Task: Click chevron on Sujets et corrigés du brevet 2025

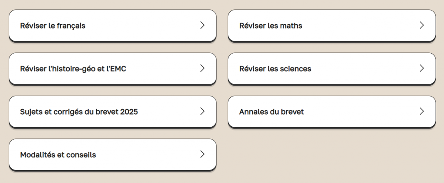Action: (202, 112)
